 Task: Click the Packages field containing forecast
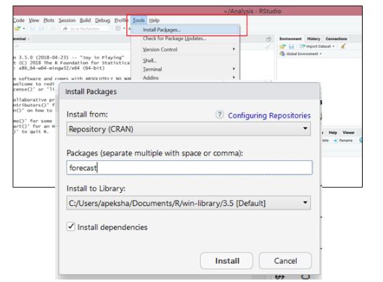[x=189, y=167]
